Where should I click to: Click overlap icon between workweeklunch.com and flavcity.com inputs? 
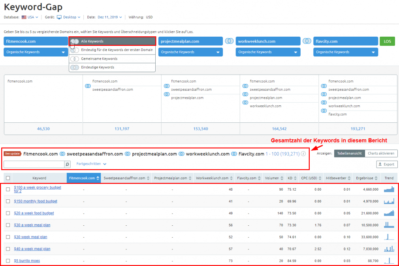click(307, 41)
